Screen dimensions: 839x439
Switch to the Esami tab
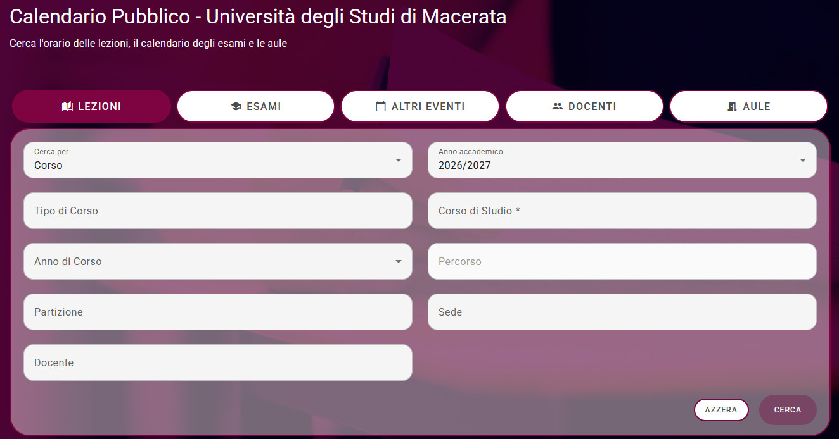(x=255, y=106)
